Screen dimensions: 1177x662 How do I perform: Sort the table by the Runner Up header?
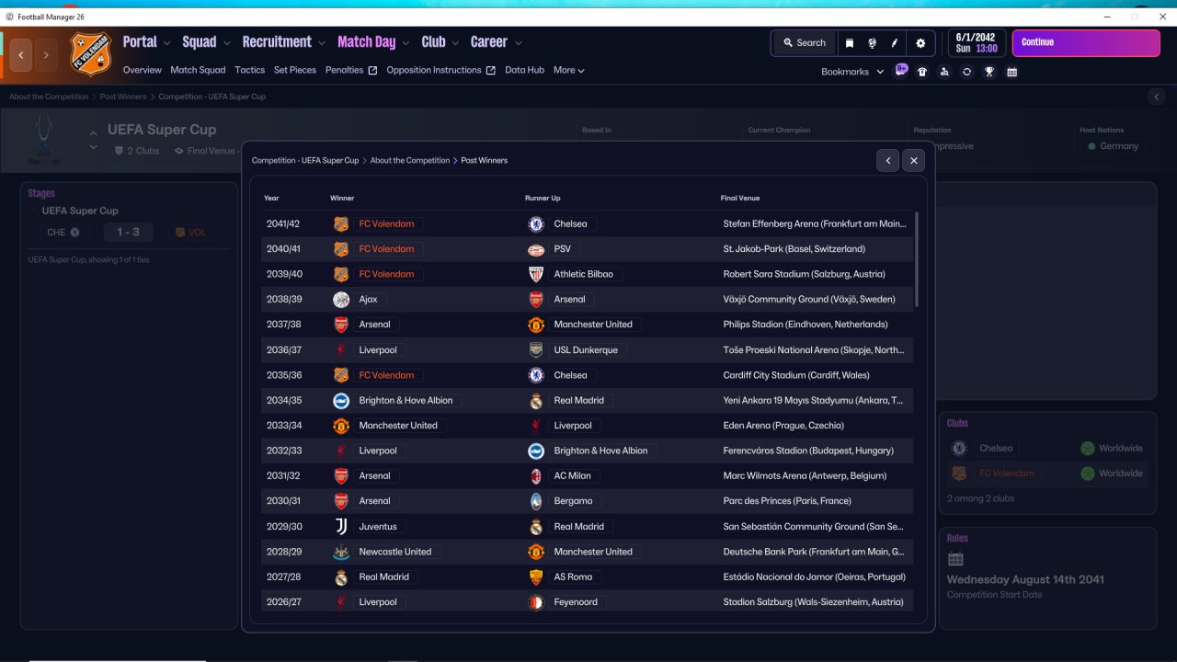pos(543,199)
